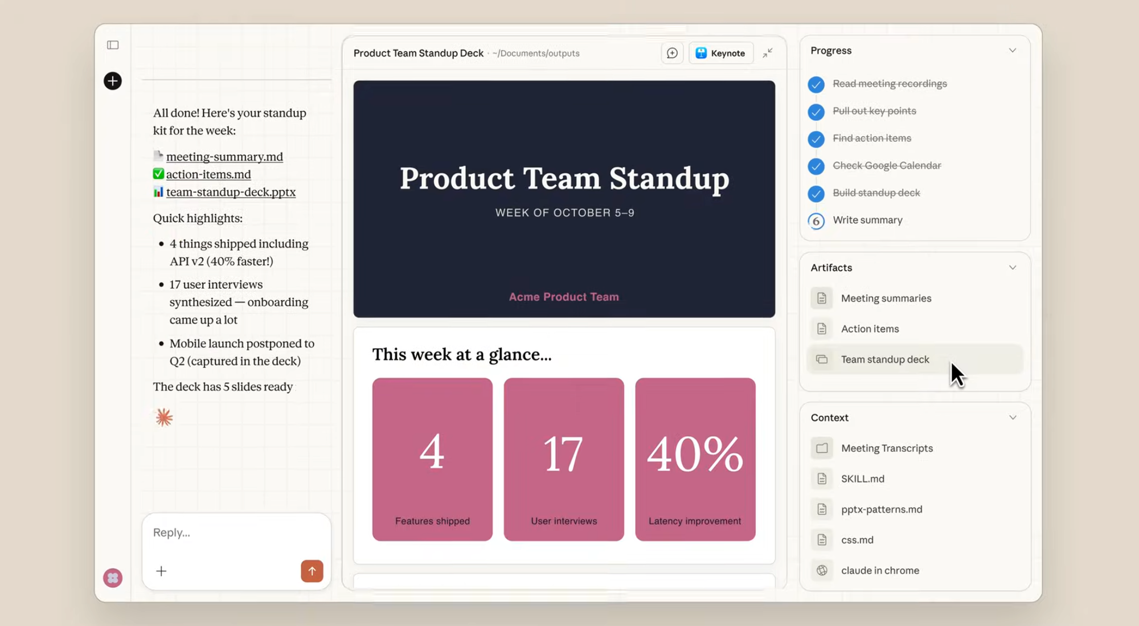Open in Keynote button
Viewport: 1139px width, 626px height.
[x=720, y=53]
